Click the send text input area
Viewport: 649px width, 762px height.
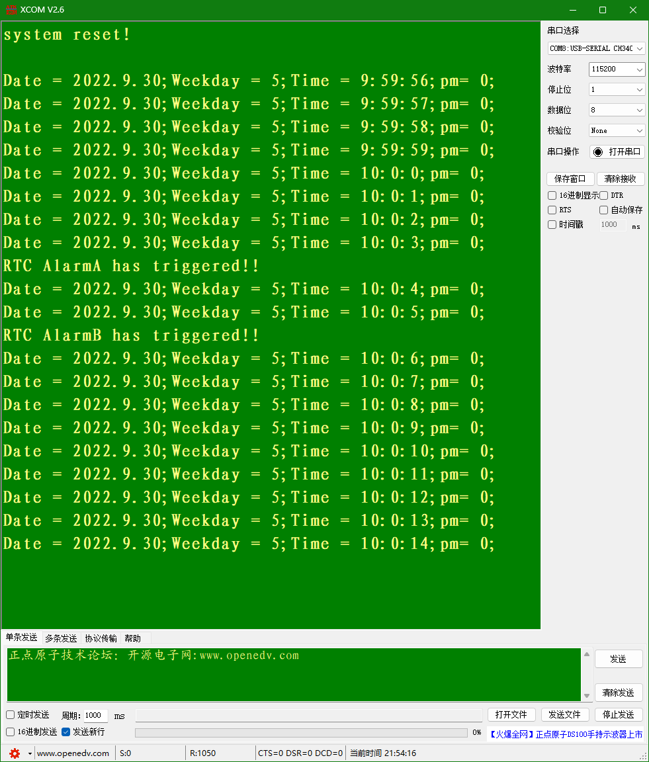pyautogui.click(x=294, y=675)
